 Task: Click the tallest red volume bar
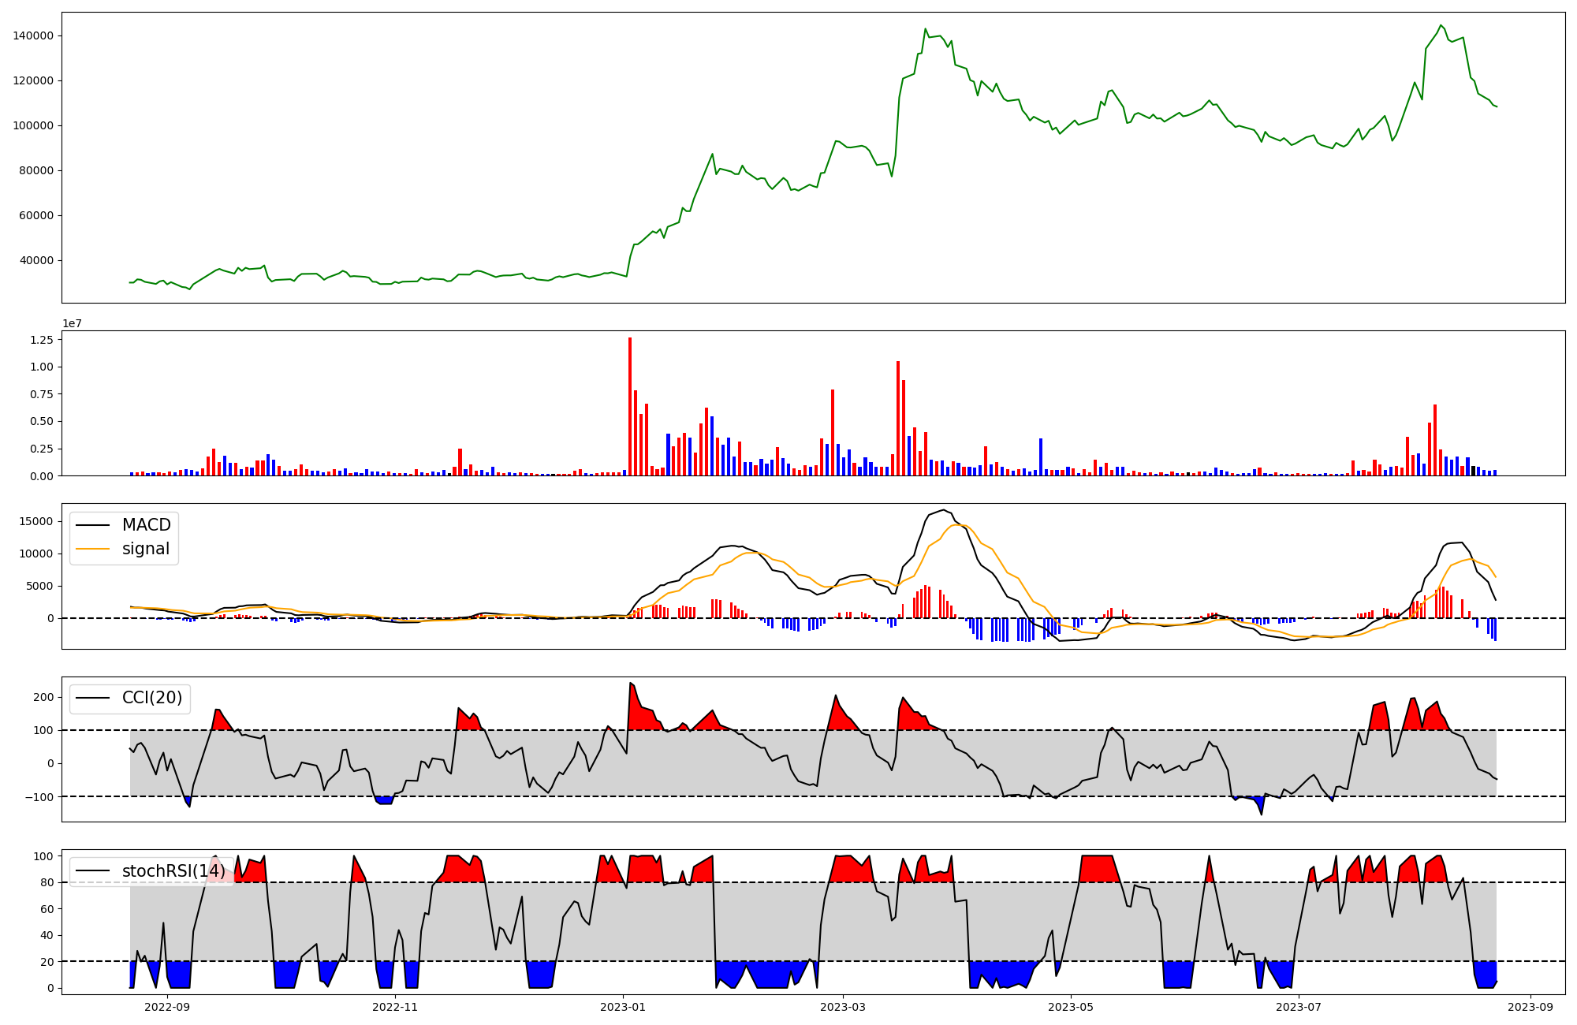coord(630,406)
